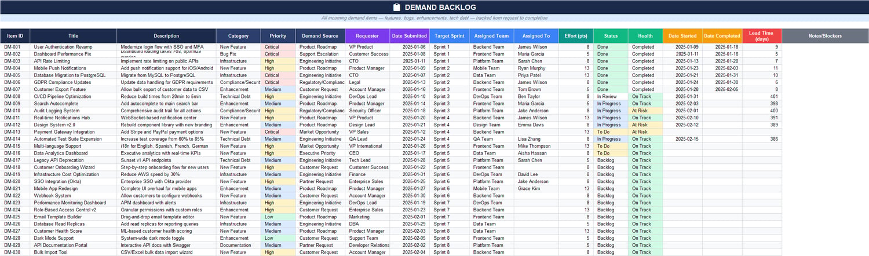Select the Bug Fix category cell

click(239, 54)
